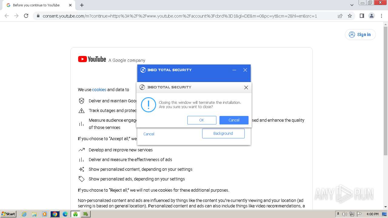Show hidden system tray icons
The width and height of the screenshot is (388, 218).
(338, 214)
